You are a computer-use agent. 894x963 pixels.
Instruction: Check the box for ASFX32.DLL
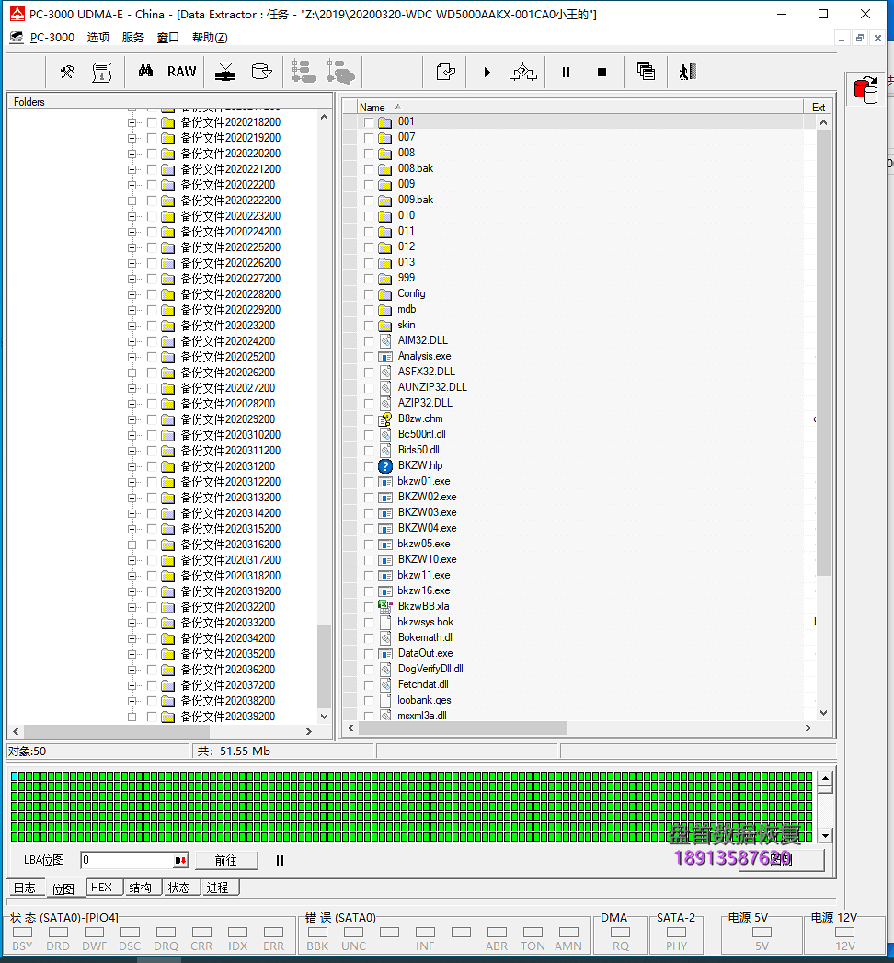coord(369,373)
